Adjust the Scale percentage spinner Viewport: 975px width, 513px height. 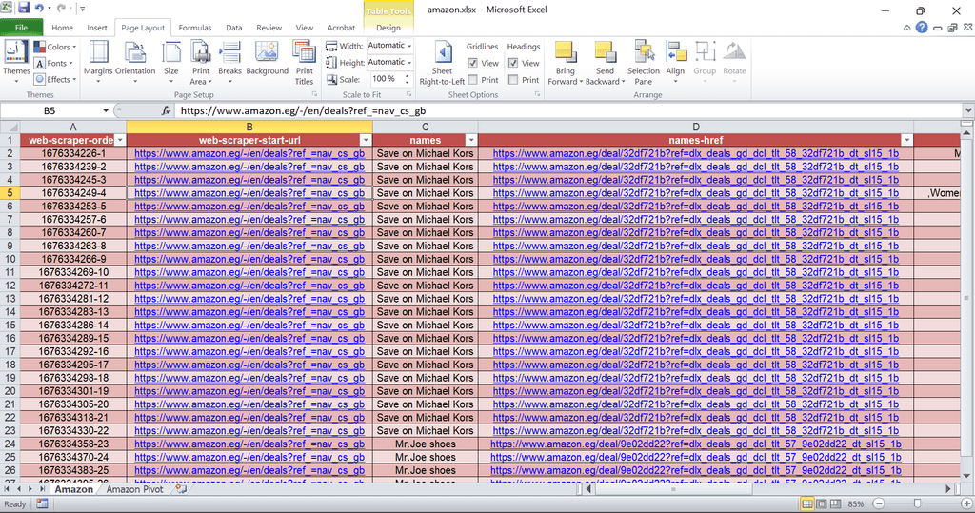(408, 79)
